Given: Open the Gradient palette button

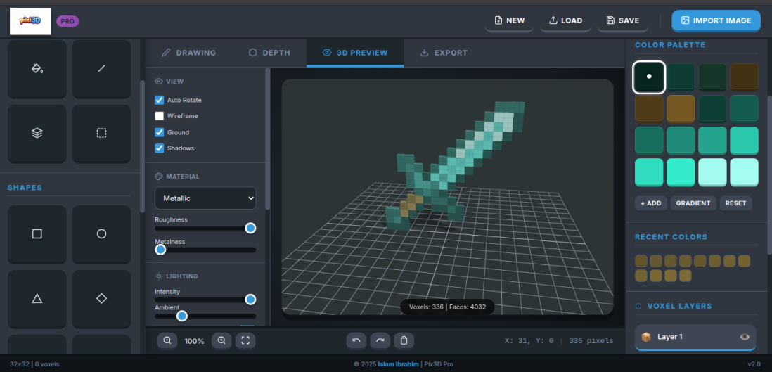Looking at the screenshot, I should (x=693, y=203).
